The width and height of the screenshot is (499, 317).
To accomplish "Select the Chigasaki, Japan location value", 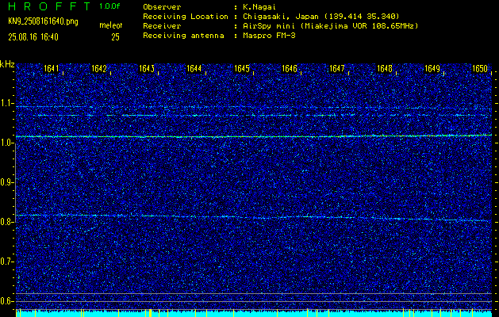I will 321,16.
